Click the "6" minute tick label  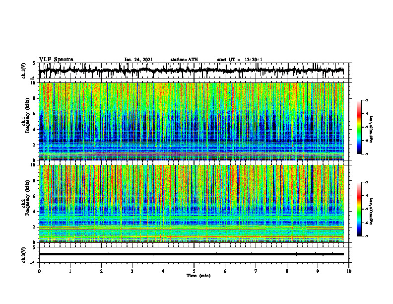[x=225, y=271]
